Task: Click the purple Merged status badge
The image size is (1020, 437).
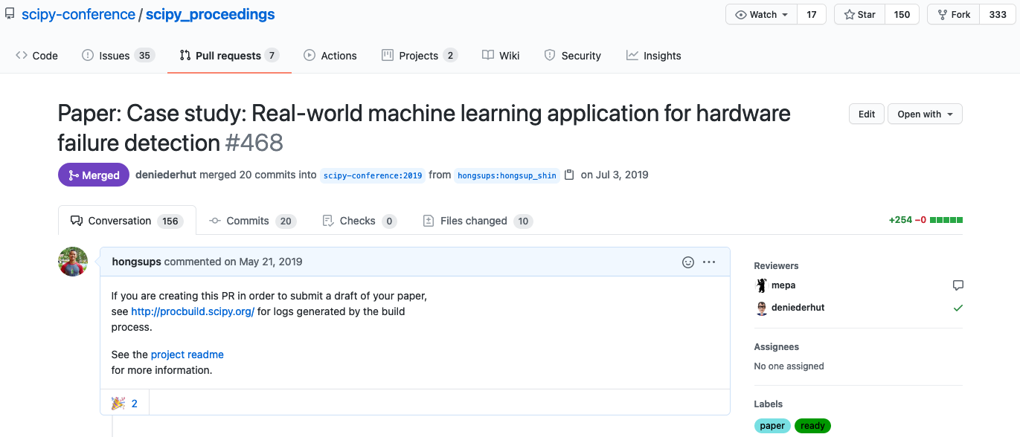Action: click(x=94, y=175)
